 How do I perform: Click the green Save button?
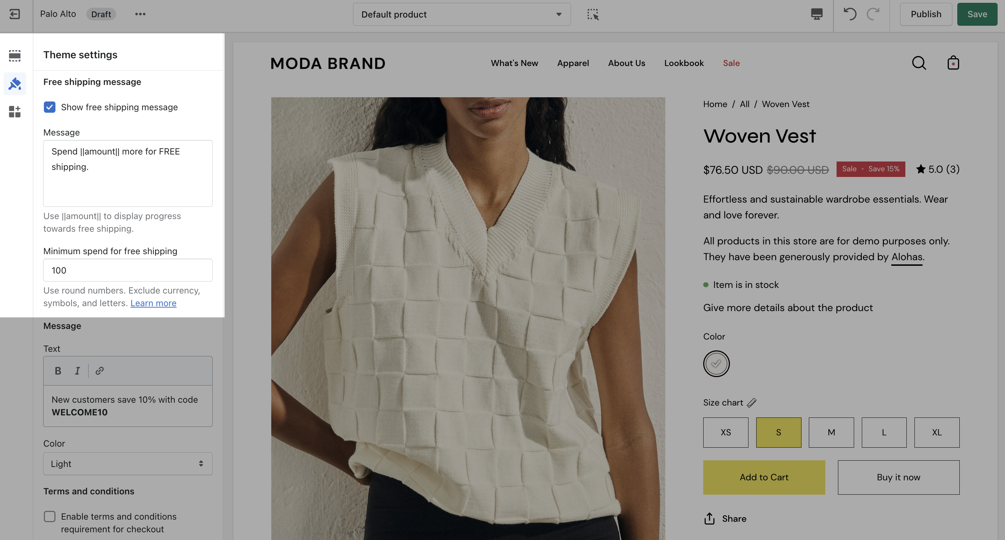pyautogui.click(x=977, y=14)
